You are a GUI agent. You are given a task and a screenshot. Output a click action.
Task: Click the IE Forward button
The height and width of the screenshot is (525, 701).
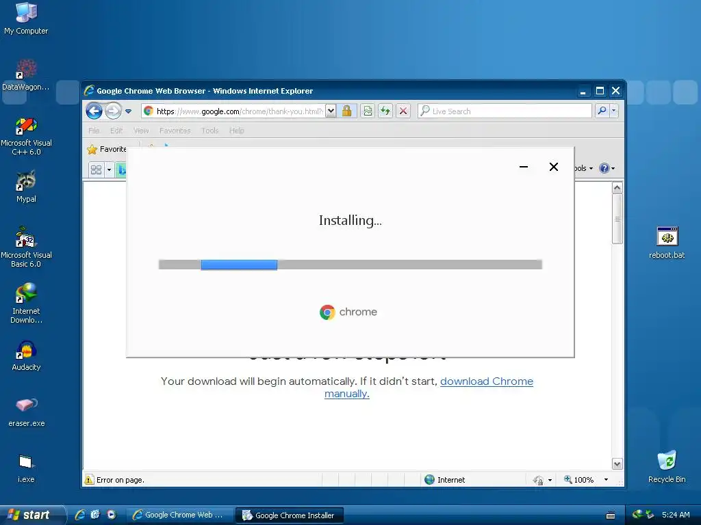coord(113,111)
